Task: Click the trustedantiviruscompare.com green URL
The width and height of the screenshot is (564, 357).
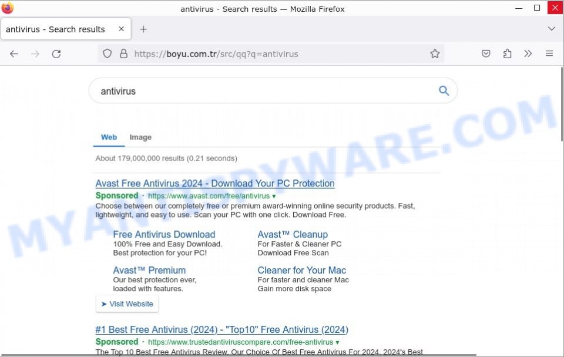Action: 241,342
